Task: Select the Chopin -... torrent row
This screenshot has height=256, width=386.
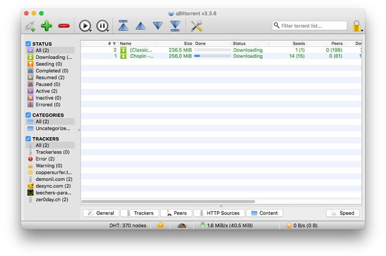Action: (x=221, y=56)
